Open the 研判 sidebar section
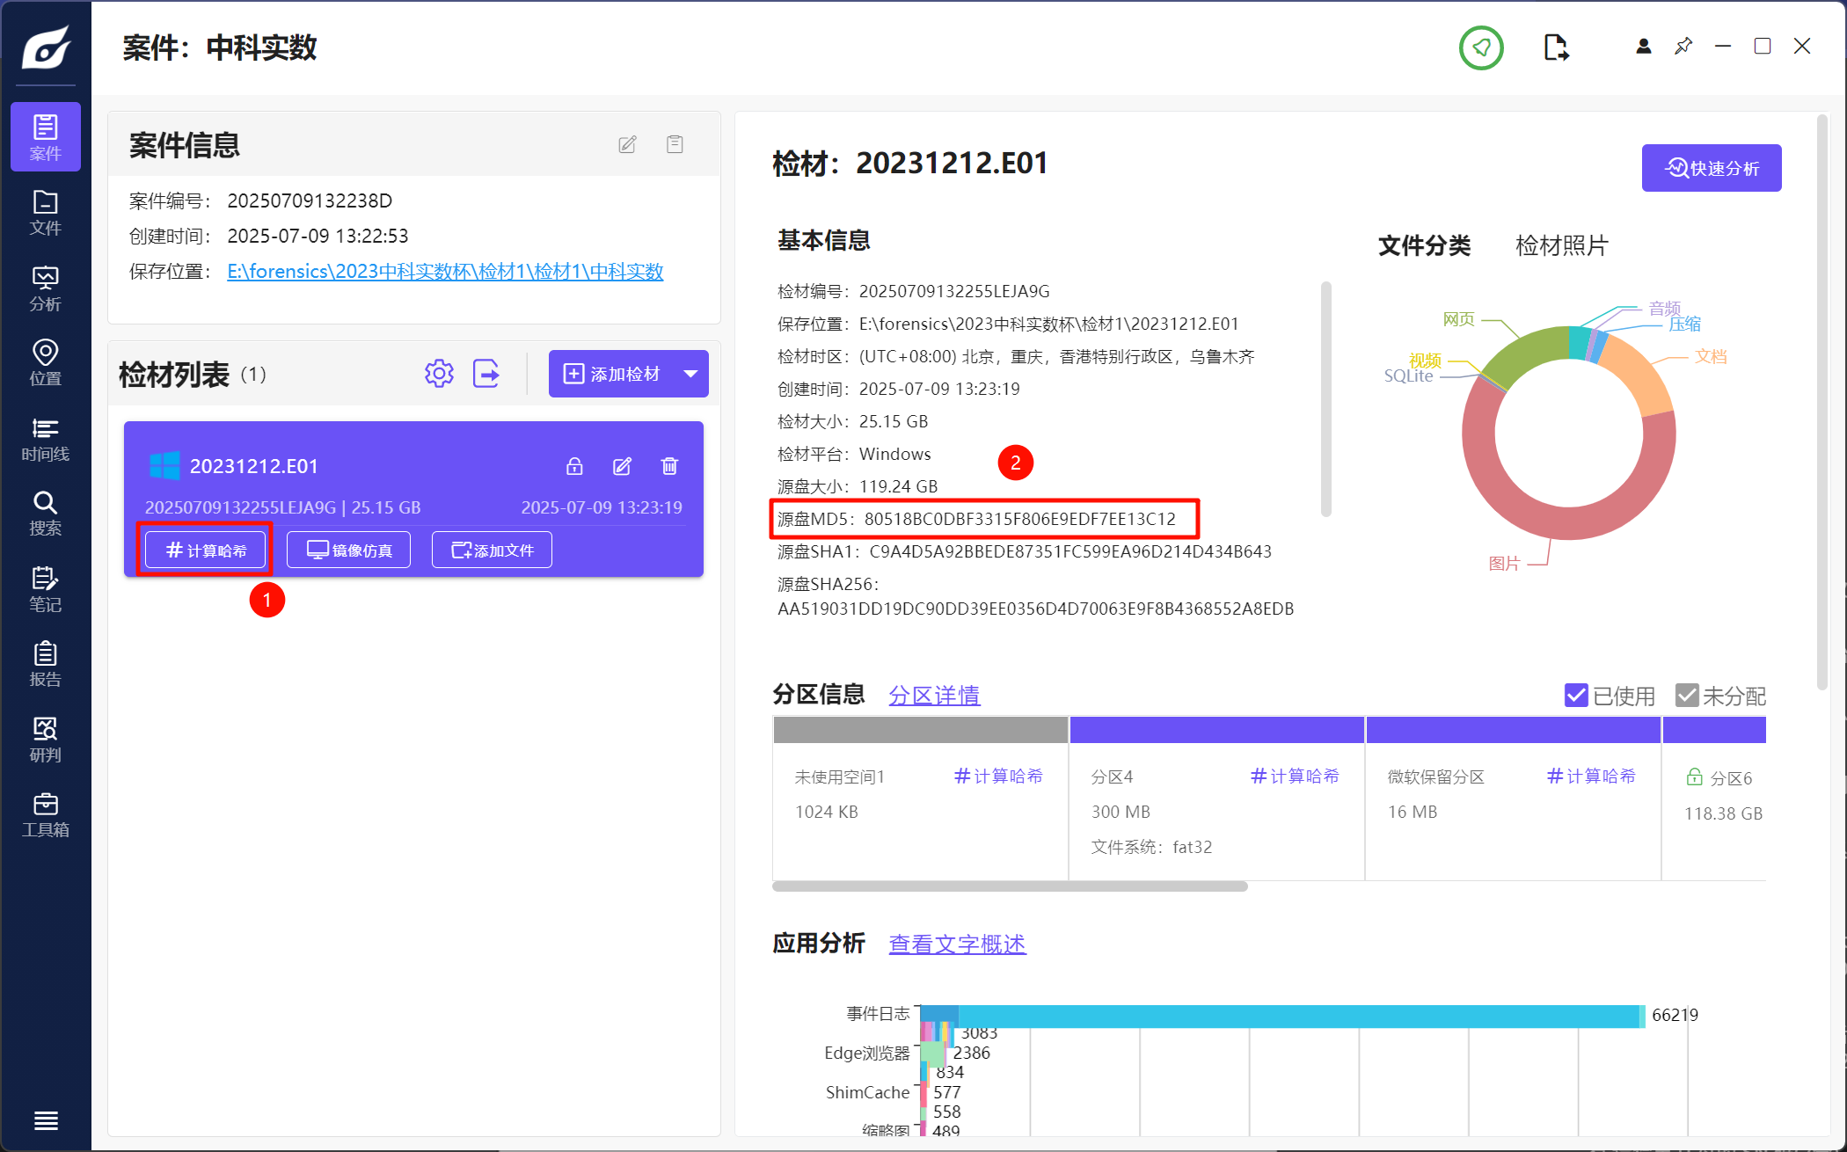The height and width of the screenshot is (1152, 1847). pyautogui.click(x=45, y=739)
